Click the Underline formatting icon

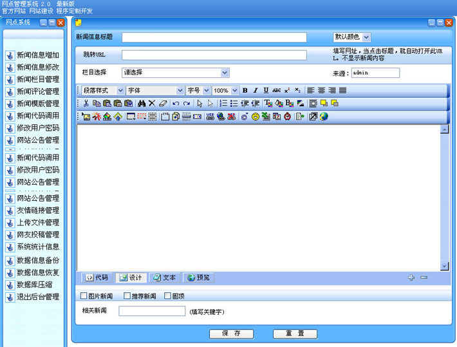(x=266, y=90)
